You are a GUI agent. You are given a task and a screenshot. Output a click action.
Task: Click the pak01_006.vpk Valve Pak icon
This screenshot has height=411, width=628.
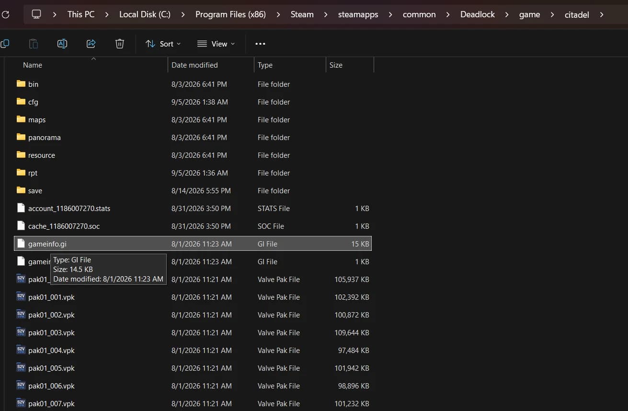click(21, 386)
